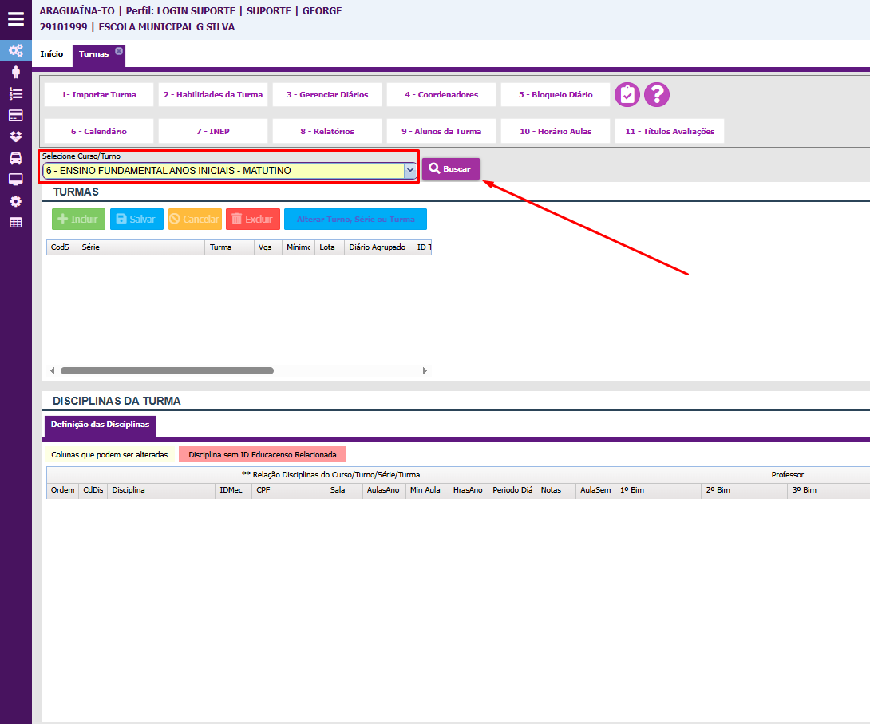870x724 pixels.
Task: Open the numbered list icon in the sidebar
Action: click(15, 93)
